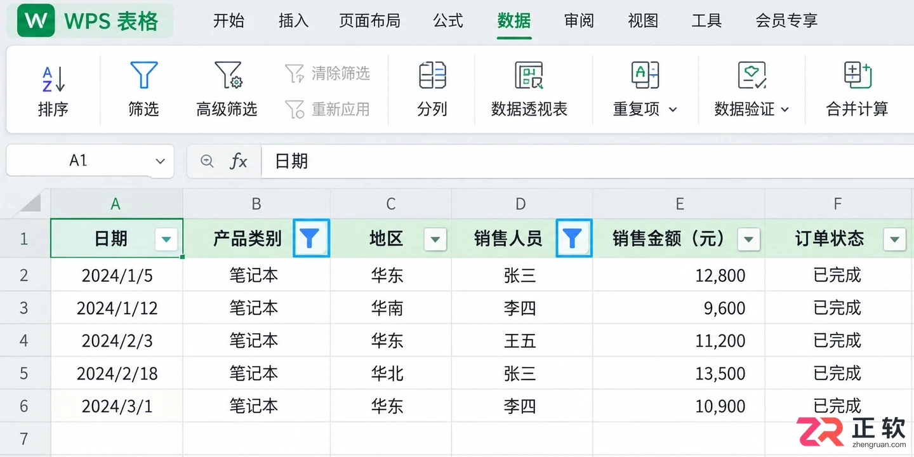The width and height of the screenshot is (914, 457).
Task: Click the amount cell 13,500
Action: pyautogui.click(x=679, y=373)
